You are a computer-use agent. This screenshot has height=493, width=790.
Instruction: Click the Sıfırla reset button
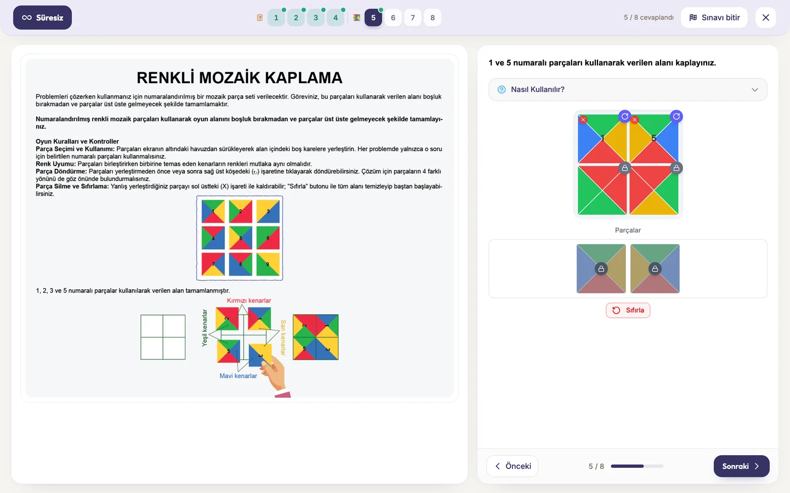pos(628,310)
